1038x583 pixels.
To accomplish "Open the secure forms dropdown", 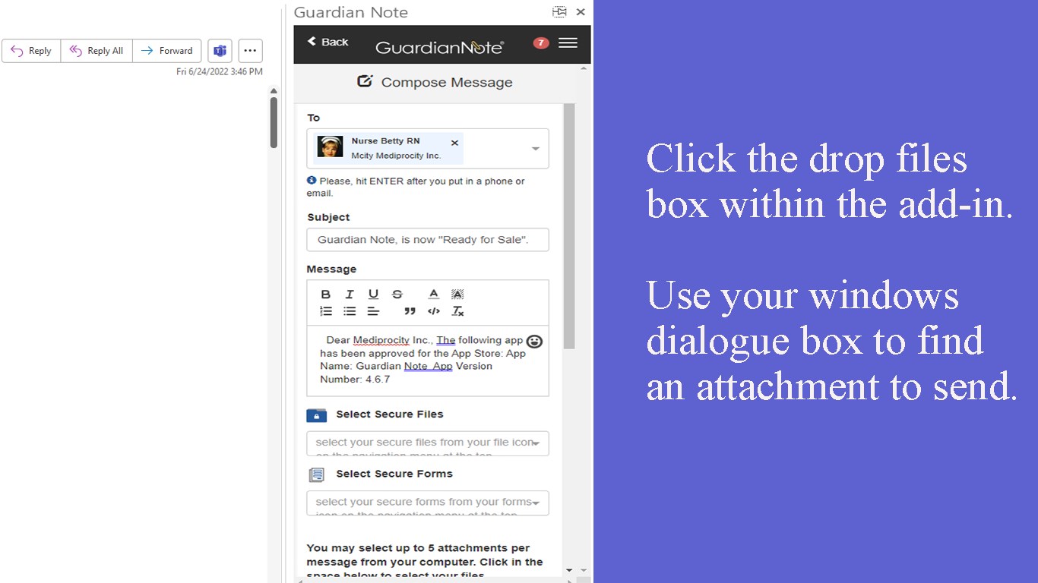I will [428, 503].
